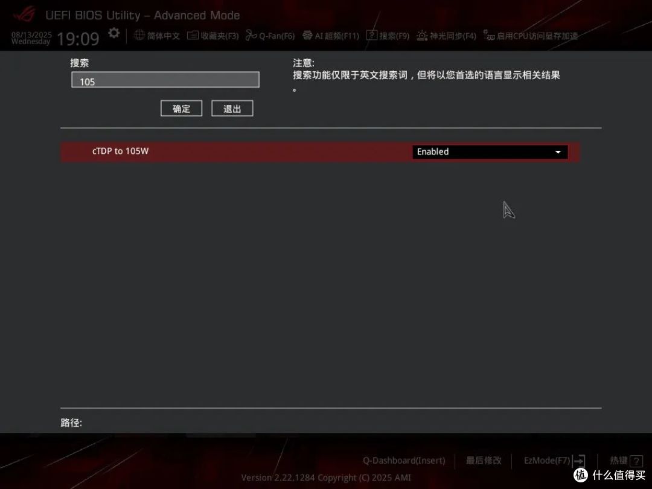Open Q-Fan(F6) fan control

tap(270, 36)
